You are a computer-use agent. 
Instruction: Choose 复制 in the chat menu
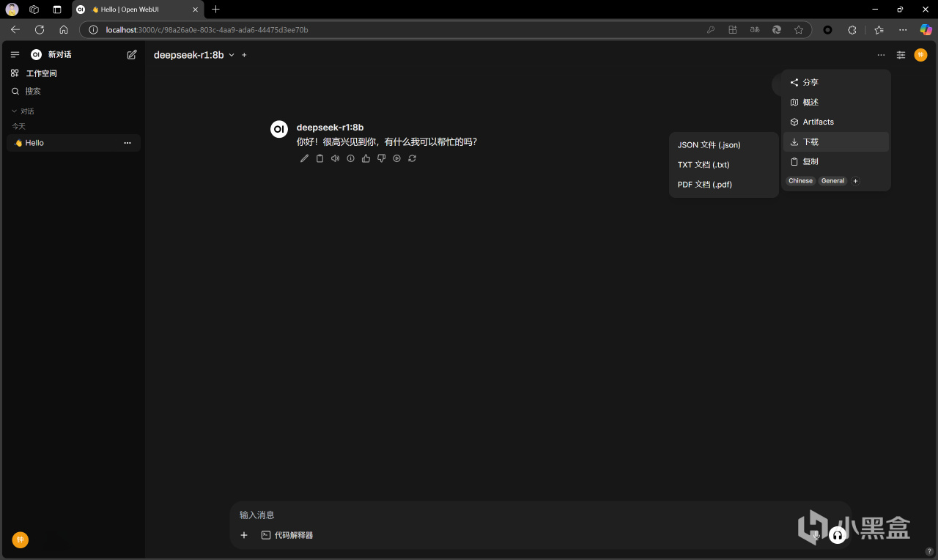[836, 161]
